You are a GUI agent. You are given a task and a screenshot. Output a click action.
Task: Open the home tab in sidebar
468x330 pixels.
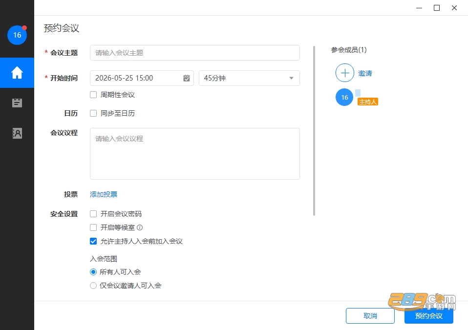(17, 73)
